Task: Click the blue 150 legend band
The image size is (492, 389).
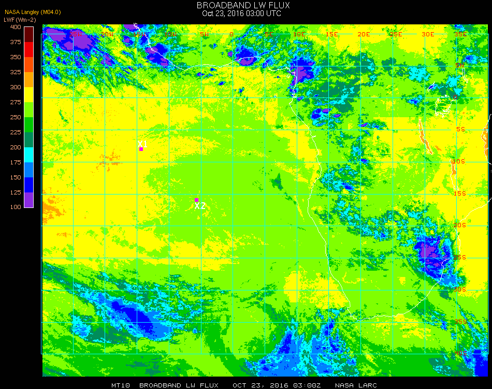Action: [x=29, y=185]
